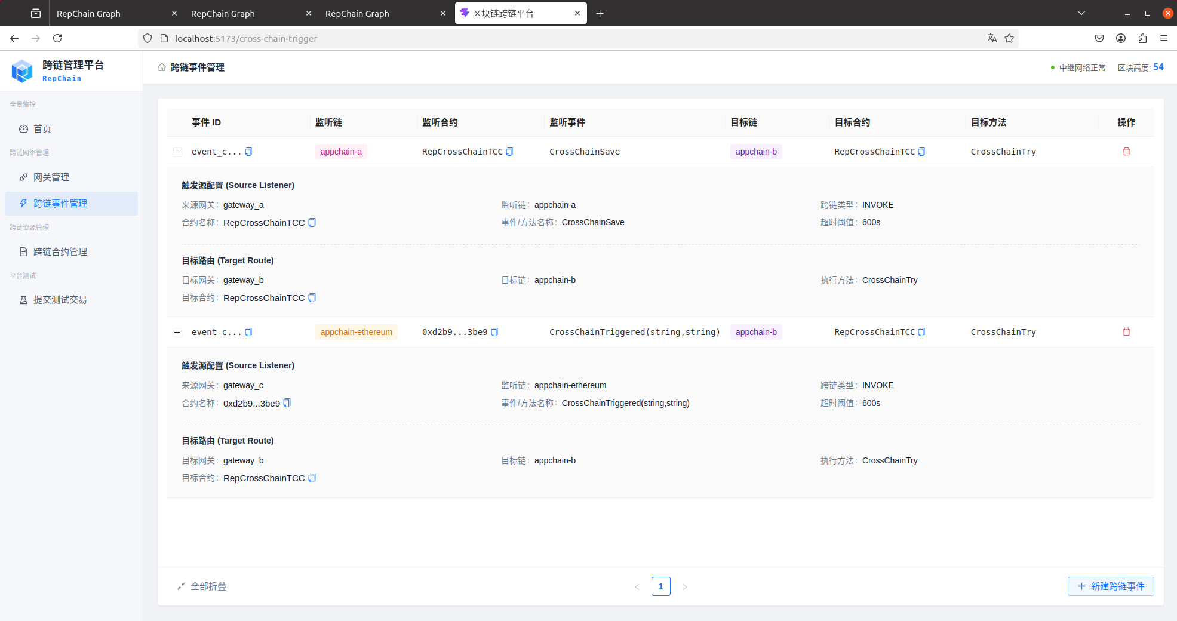Copy target contract in the appchain-a row
Image resolution: width=1177 pixels, height=621 pixels.
[921, 152]
